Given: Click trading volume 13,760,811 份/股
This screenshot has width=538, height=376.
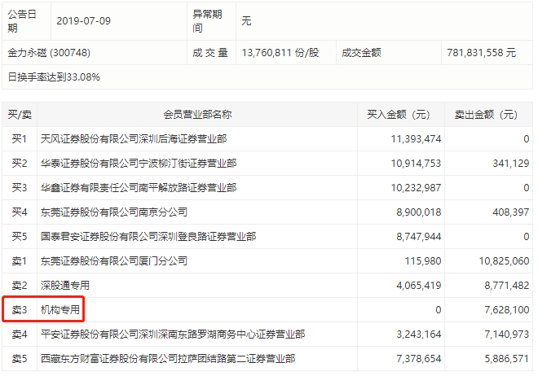Looking at the screenshot, I should 280,53.
